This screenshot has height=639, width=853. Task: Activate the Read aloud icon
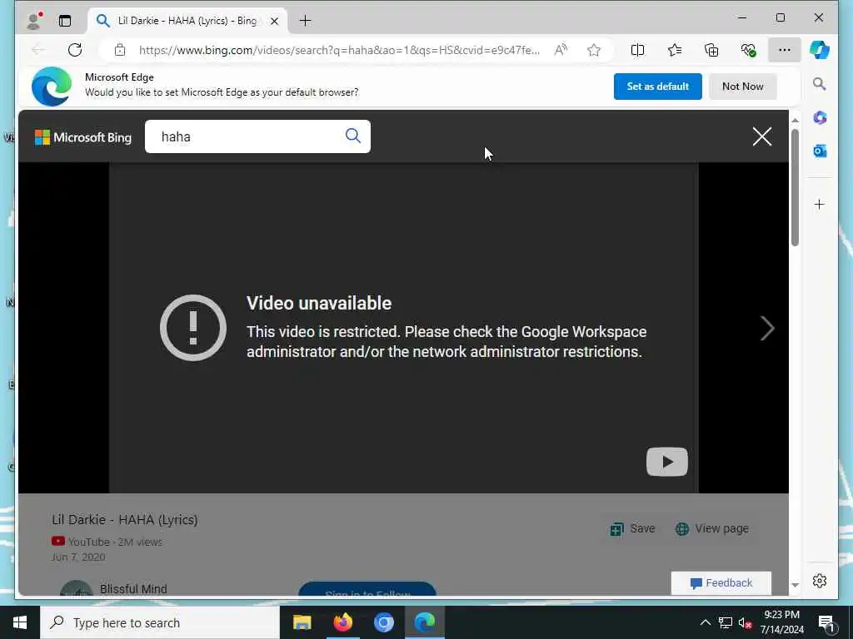561,50
